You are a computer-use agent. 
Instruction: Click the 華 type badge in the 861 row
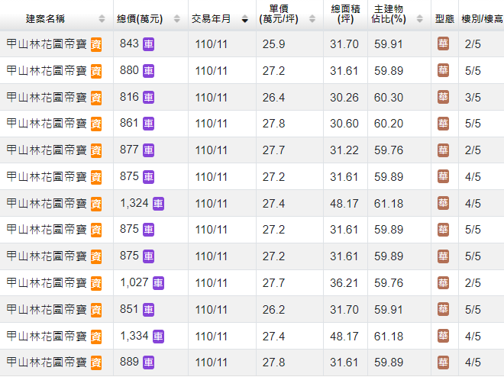point(443,124)
